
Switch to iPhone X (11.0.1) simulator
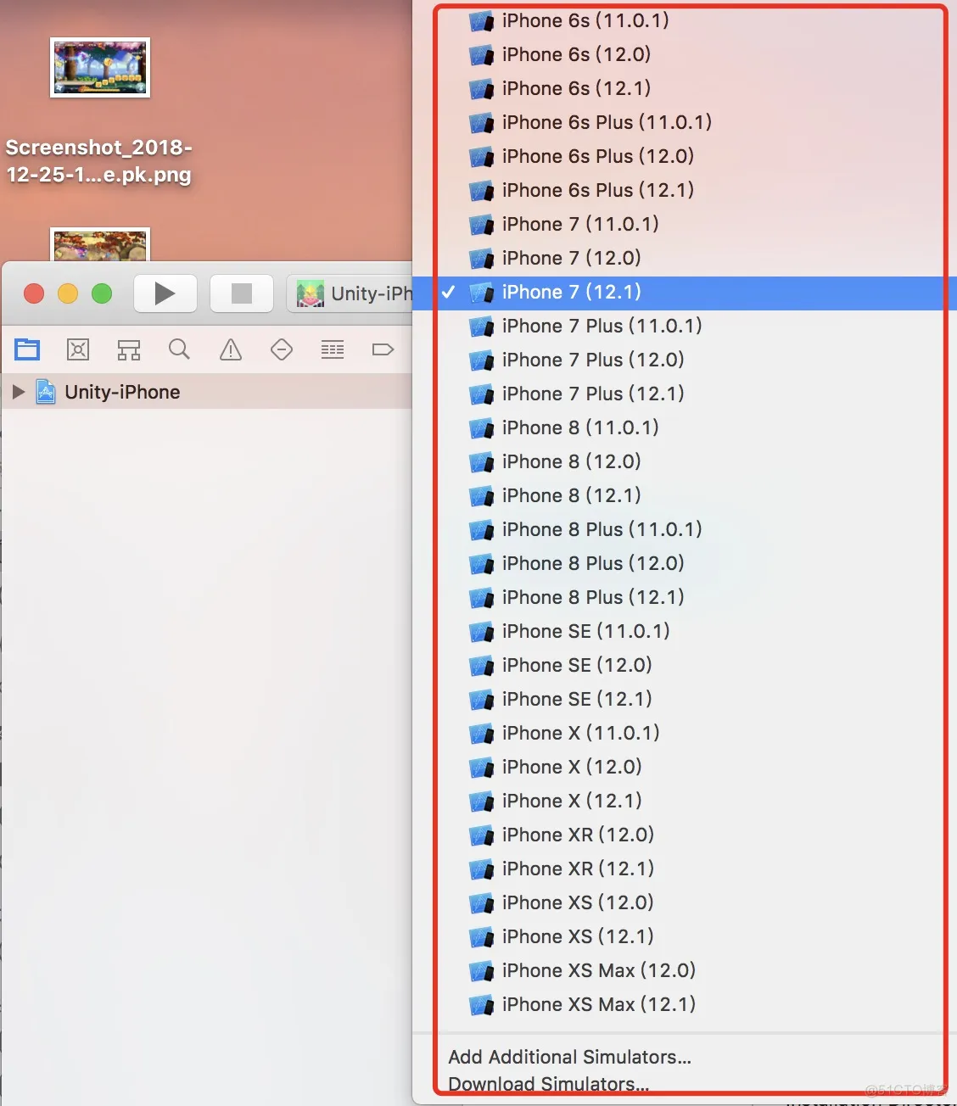(x=685, y=733)
